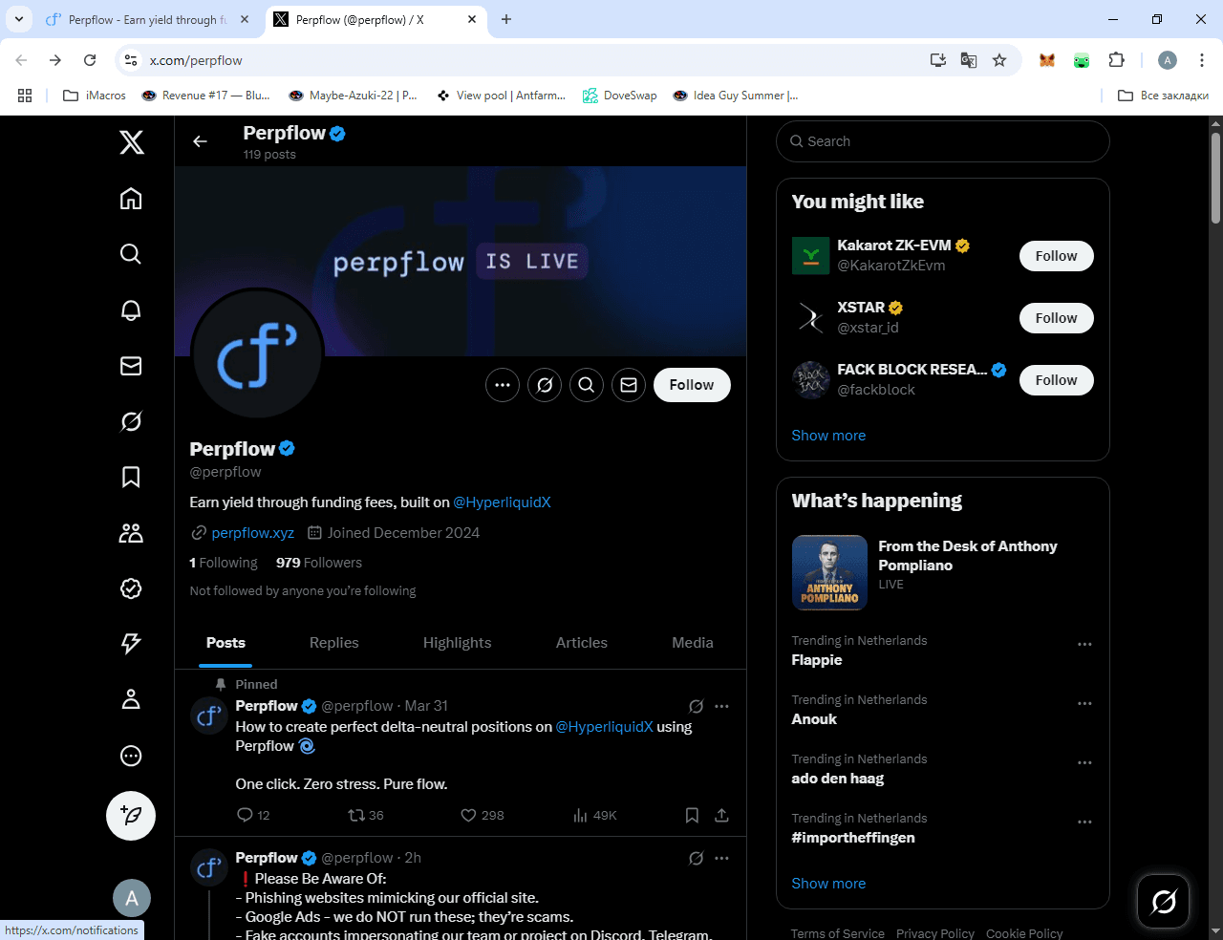Go back with the profile header arrow
The image size is (1223, 940).
200,141
